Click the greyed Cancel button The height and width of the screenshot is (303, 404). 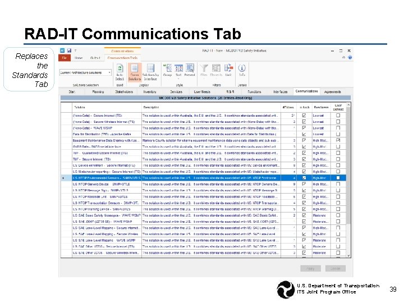coord(335,268)
